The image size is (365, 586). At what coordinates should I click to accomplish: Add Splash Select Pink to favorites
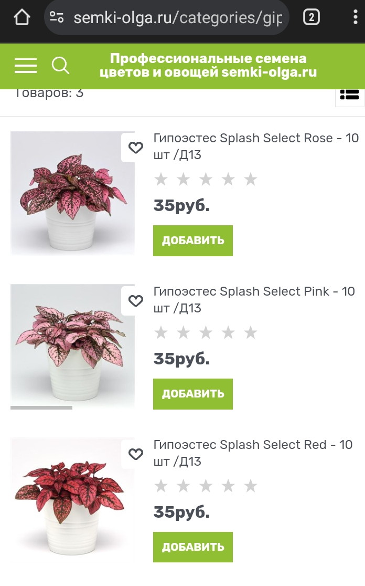tap(136, 301)
